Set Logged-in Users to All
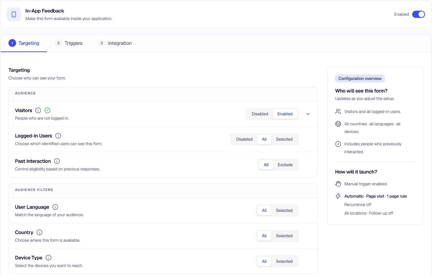This screenshot has height=276, width=432. (x=264, y=139)
